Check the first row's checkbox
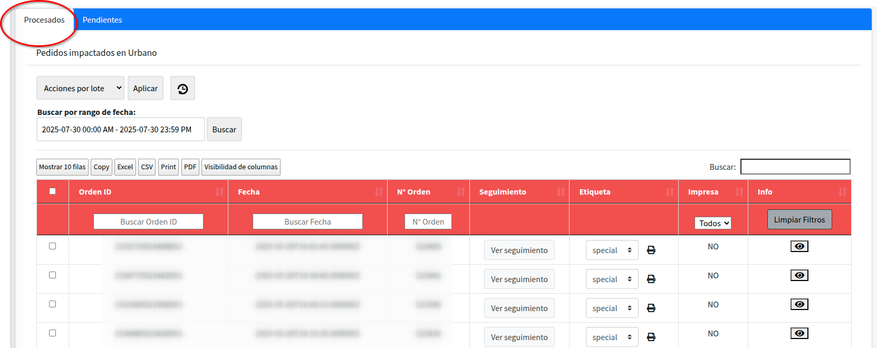The height and width of the screenshot is (348, 877). click(x=52, y=246)
